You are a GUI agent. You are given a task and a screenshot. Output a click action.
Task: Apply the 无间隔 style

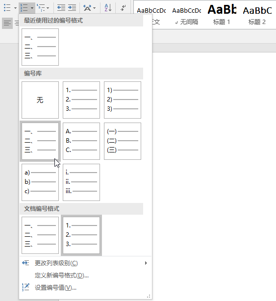[187, 15]
